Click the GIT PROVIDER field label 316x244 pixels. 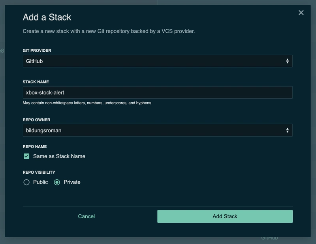point(37,51)
